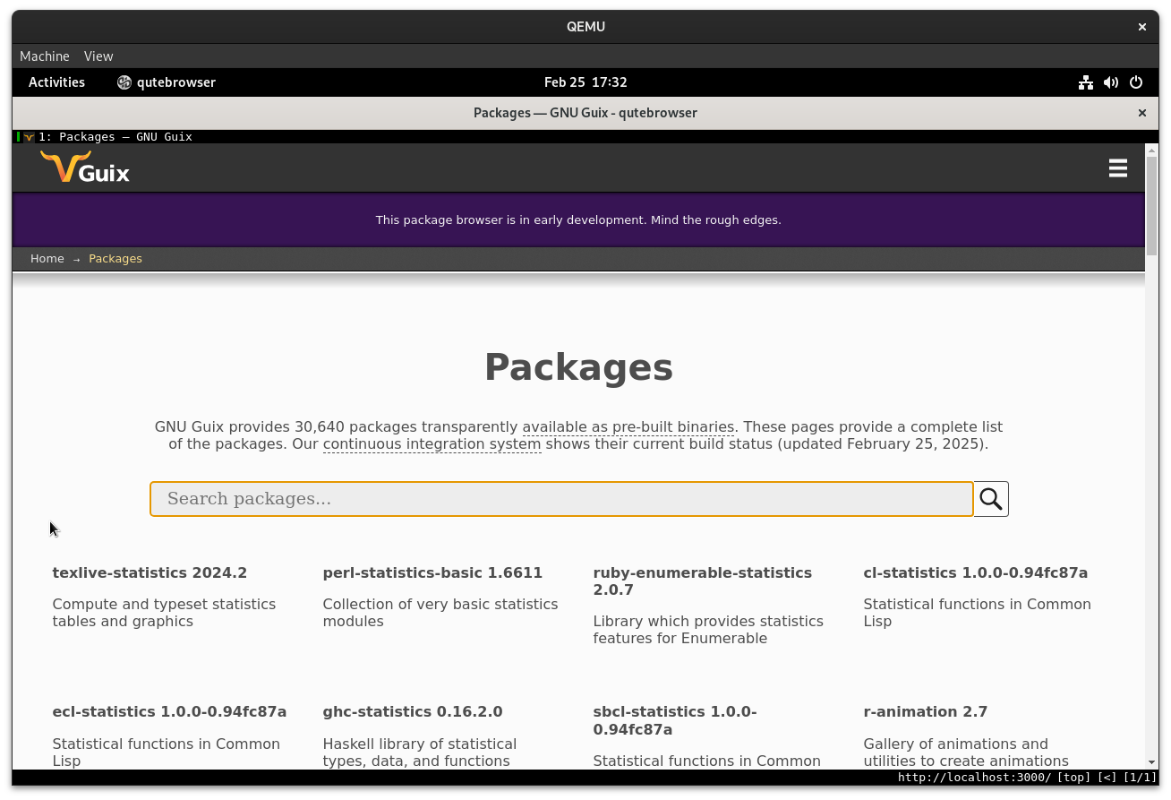Open sbcl-statistics package link
The width and height of the screenshot is (1171, 800).
[x=675, y=721]
